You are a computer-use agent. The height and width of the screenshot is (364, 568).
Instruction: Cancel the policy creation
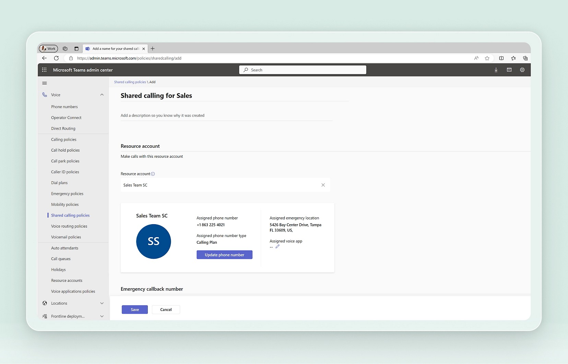click(166, 310)
